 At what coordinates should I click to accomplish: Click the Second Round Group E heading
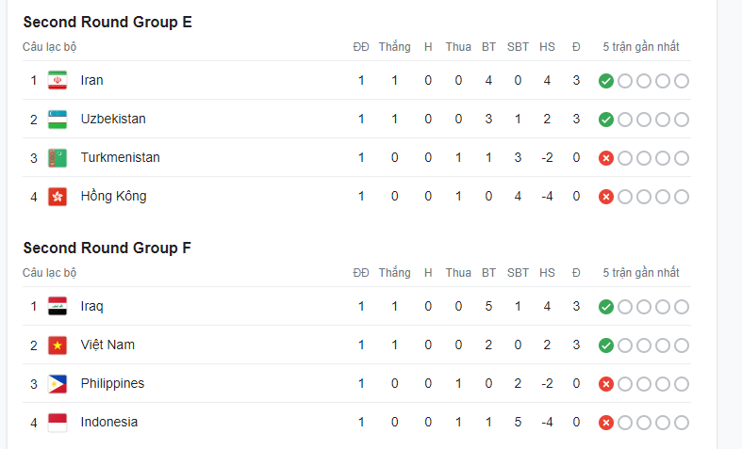107,23
